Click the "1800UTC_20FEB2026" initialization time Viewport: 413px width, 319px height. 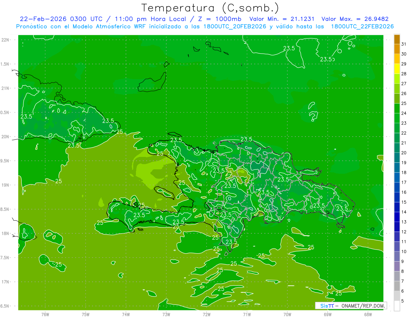pos(234,26)
